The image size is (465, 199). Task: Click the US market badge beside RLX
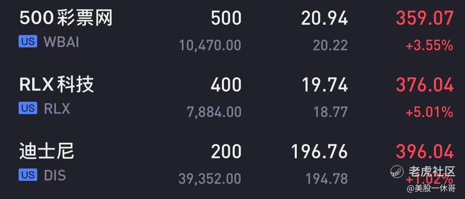click(x=28, y=108)
